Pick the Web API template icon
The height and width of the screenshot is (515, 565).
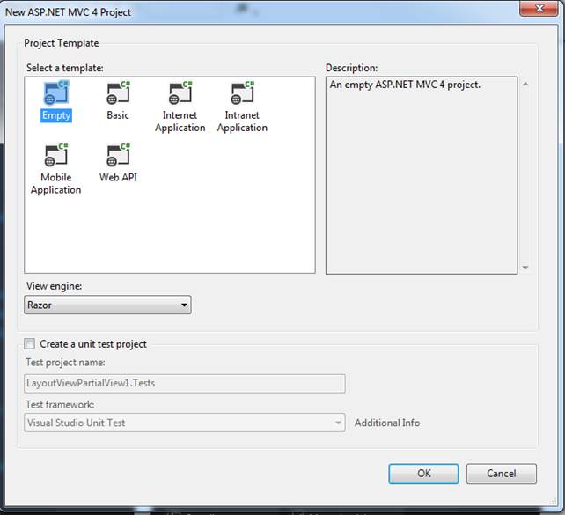[x=118, y=155]
